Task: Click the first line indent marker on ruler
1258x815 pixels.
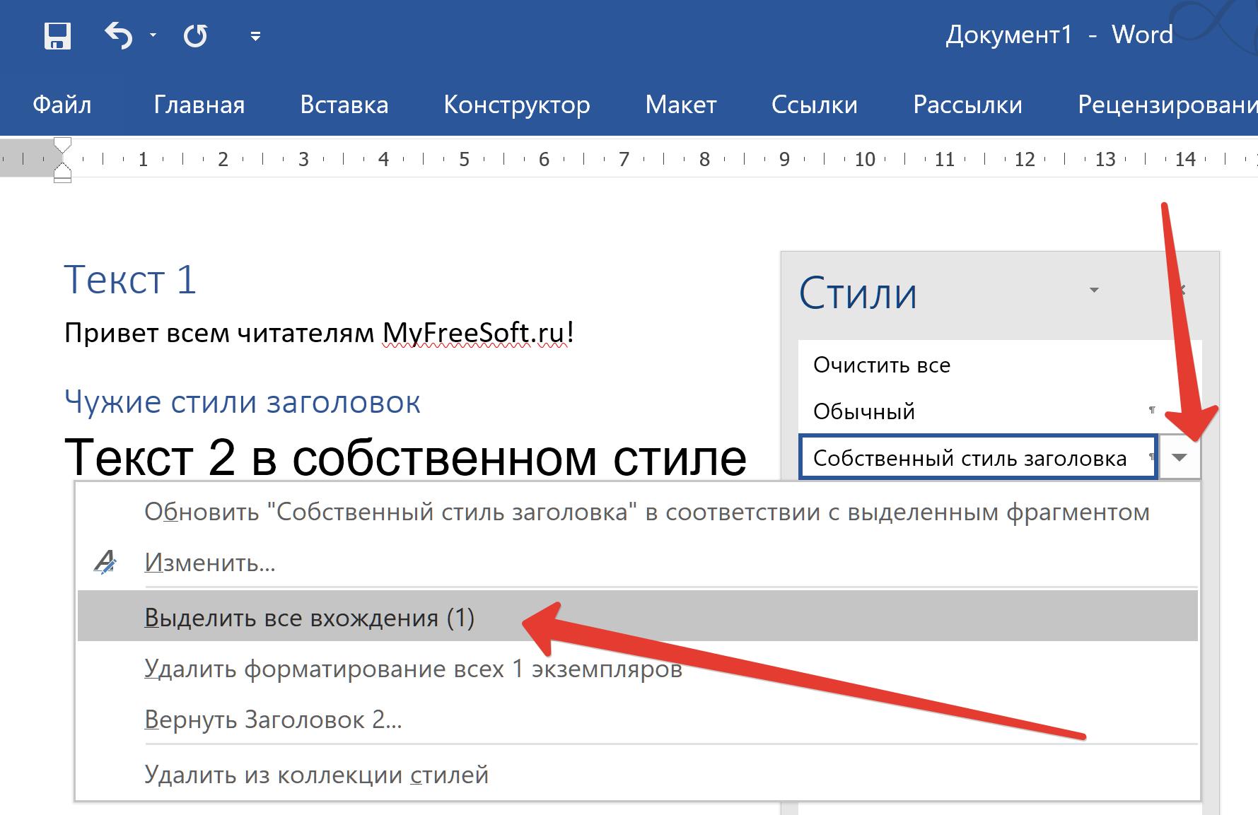Action: [x=62, y=146]
